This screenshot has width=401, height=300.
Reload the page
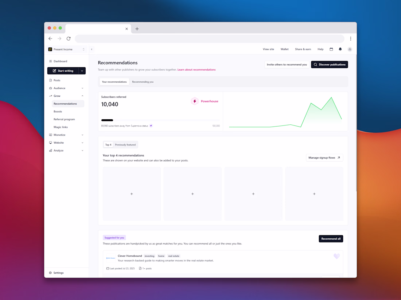point(69,39)
